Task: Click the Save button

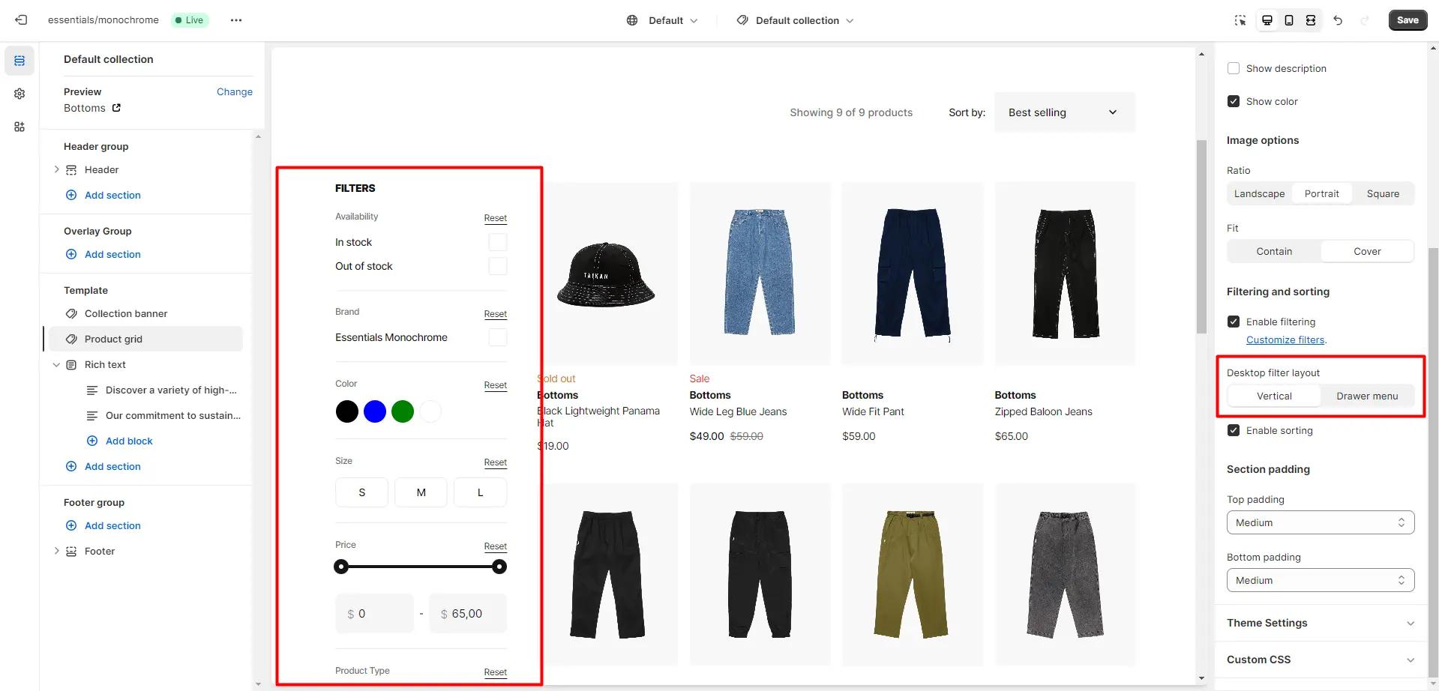Action: 1407,20
